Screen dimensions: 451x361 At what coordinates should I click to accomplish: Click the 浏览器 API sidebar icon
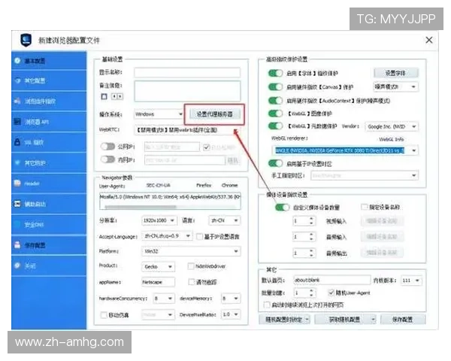click(x=17, y=122)
